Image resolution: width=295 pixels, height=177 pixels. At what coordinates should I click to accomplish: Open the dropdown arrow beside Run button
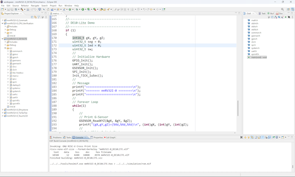(x=85, y=9)
